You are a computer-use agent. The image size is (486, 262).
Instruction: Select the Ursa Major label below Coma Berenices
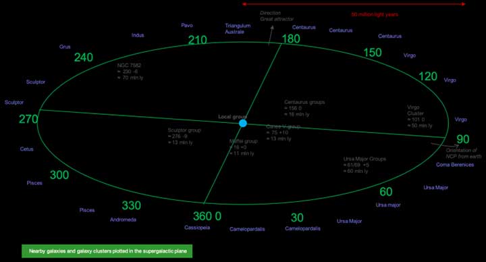coord(436,188)
